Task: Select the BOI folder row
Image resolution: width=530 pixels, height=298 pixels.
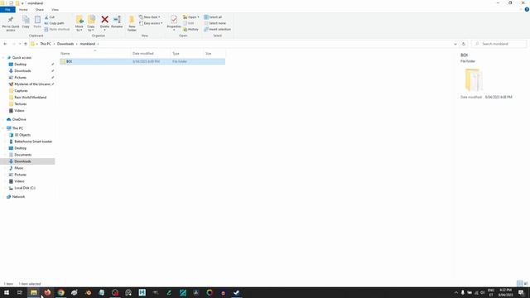Action: [x=142, y=61]
